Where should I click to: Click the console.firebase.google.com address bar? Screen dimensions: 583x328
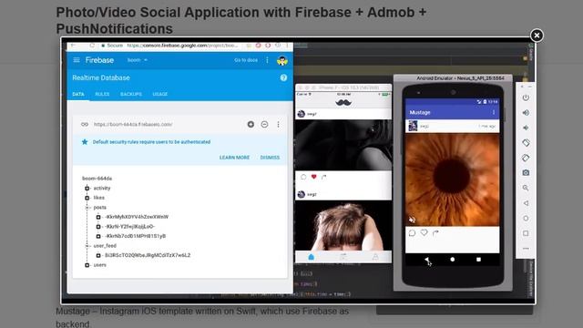pos(182,46)
